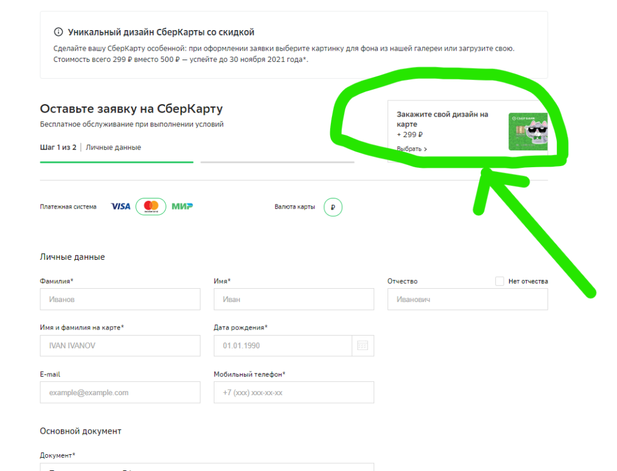Select the МИР payment system logo
Image resolution: width=617 pixels, height=471 pixels.
click(x=182, y=206)
